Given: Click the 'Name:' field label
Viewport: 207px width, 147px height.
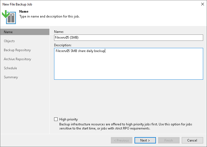Looking at the screenshot, I should 59,32.
